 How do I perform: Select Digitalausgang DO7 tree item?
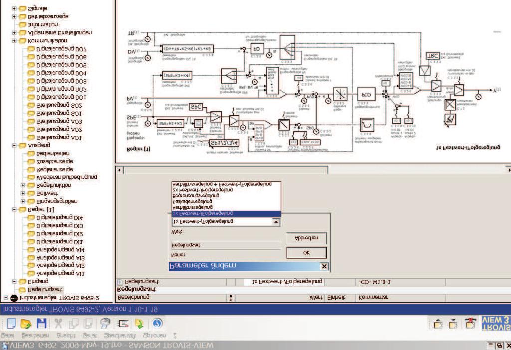pos(61,49)
